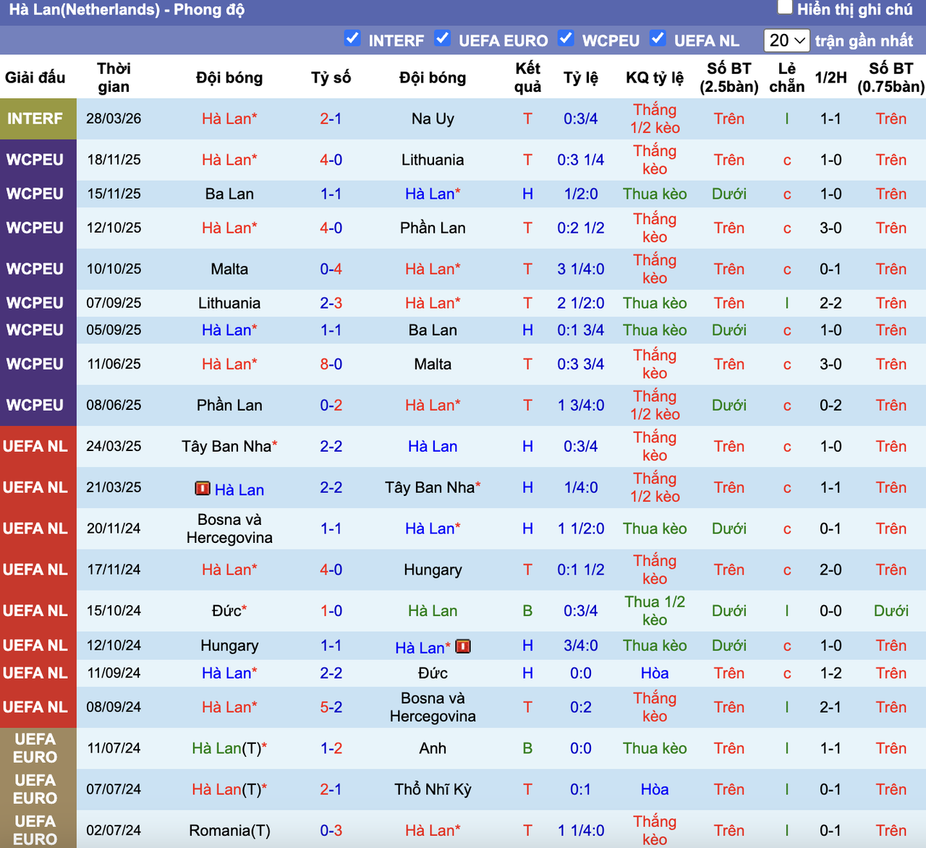Click the Hòa result on 11/09/24

click(x=655, y=673)
